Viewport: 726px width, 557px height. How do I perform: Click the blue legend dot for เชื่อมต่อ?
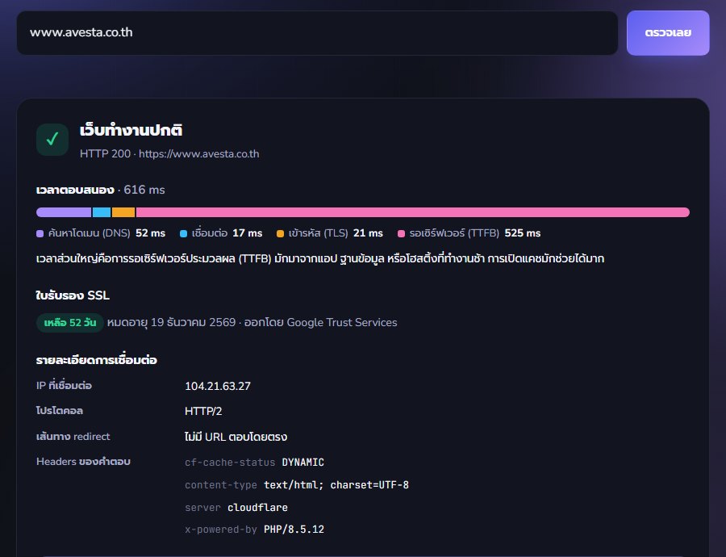coord(183,233)
